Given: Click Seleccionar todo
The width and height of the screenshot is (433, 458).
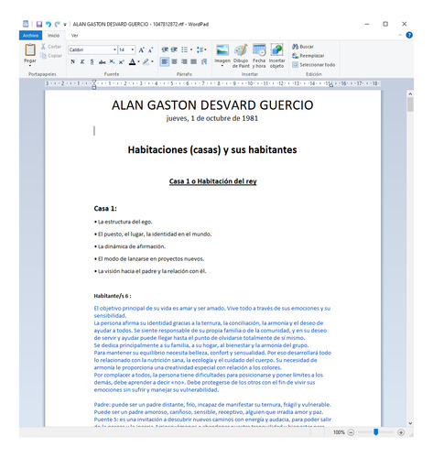Looking at the screenshot, I should [314, 65].
